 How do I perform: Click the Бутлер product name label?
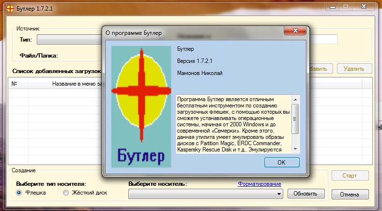pyautogui.click(x=185, y=49)
